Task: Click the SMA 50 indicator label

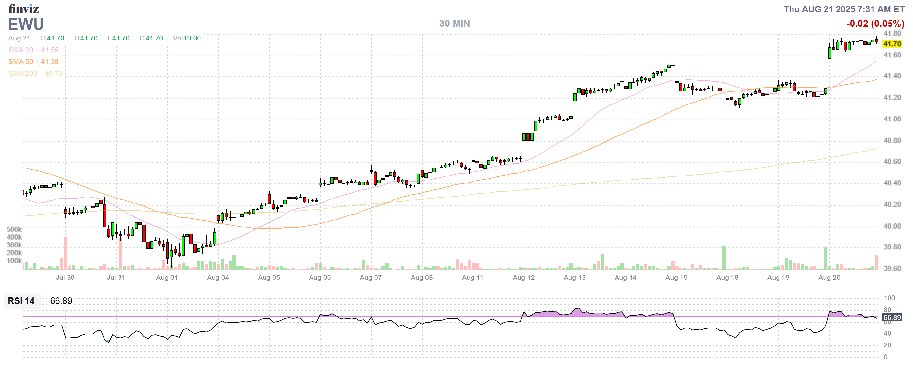Action: (21, 62)
